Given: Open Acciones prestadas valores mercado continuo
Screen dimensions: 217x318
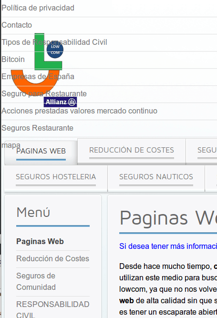Looking at the screenshot, I should [79, 111].
